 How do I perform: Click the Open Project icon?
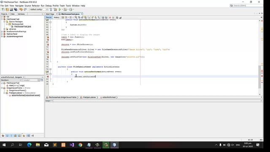click(x=11, y=9)
